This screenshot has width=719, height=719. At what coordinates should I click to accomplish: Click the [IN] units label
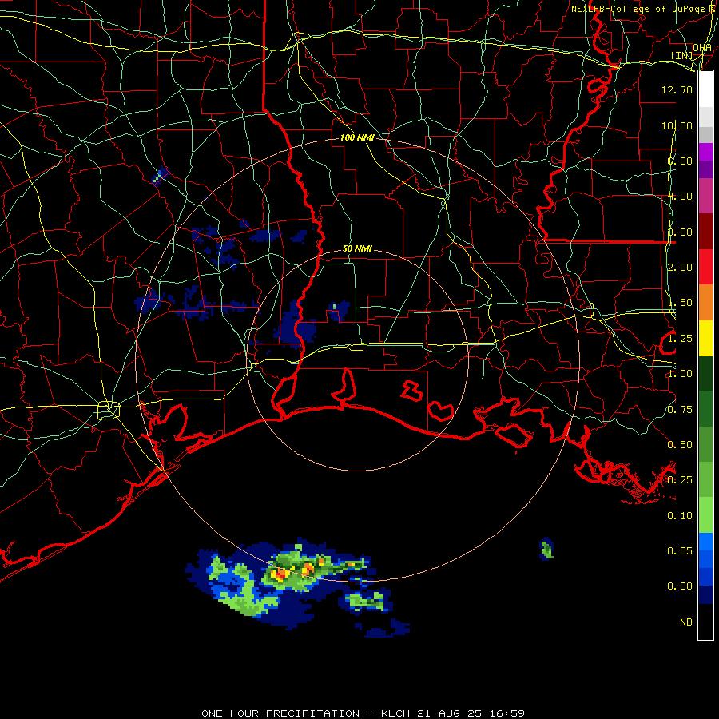point(681,55)
